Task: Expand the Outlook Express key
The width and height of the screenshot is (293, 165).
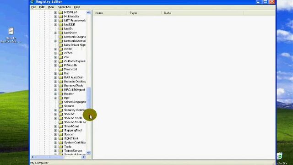Action: pyautogui.click(x=55, y=61)
